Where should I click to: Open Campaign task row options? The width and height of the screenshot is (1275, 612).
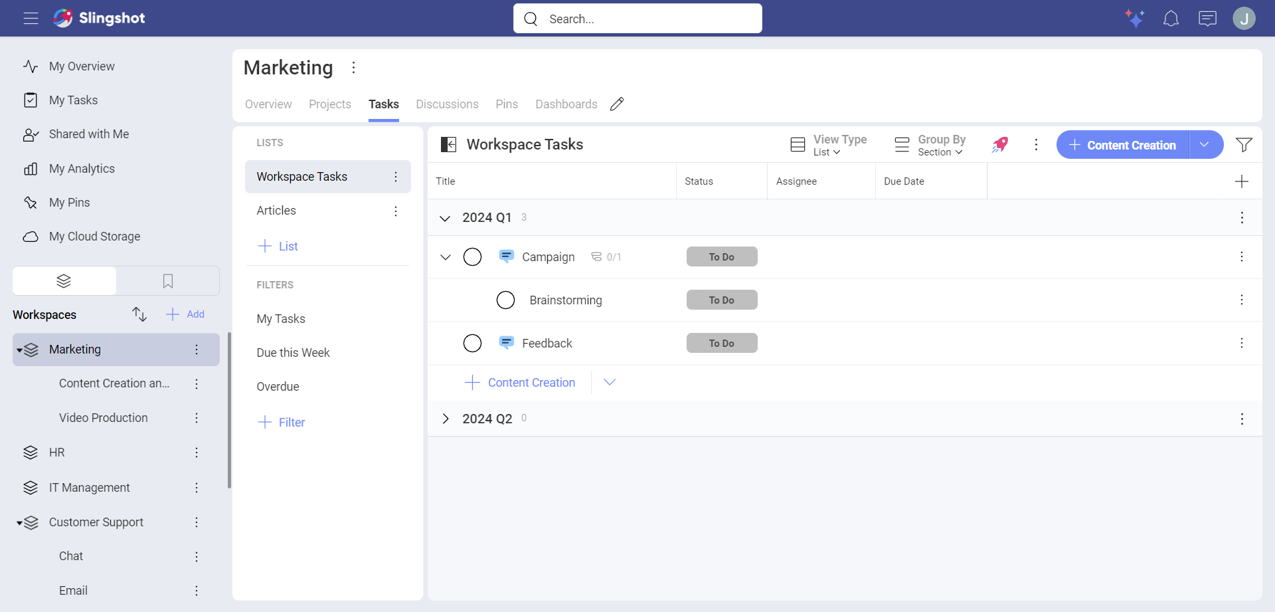point(1242,256)
